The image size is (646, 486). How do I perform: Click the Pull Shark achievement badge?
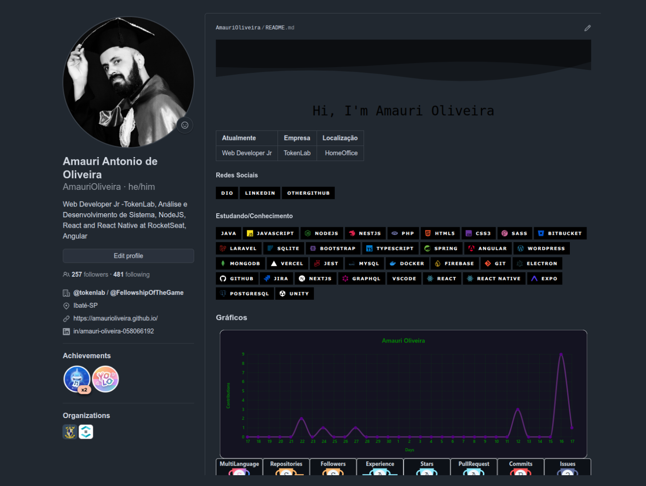(x=77, y=379)
